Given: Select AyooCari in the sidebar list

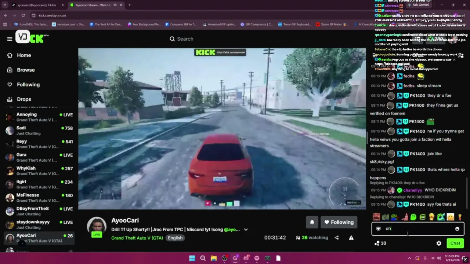Looking at the screenshot, I should pos(39,238).
